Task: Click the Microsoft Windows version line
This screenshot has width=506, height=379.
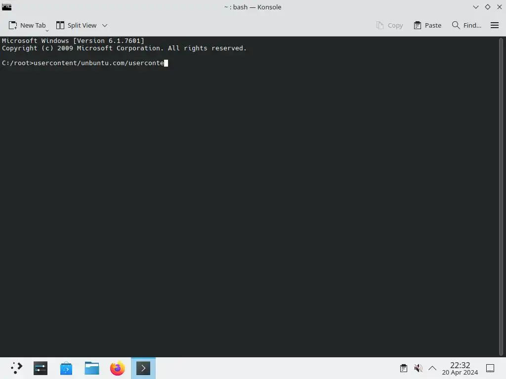Action: (x=73, y=40)
